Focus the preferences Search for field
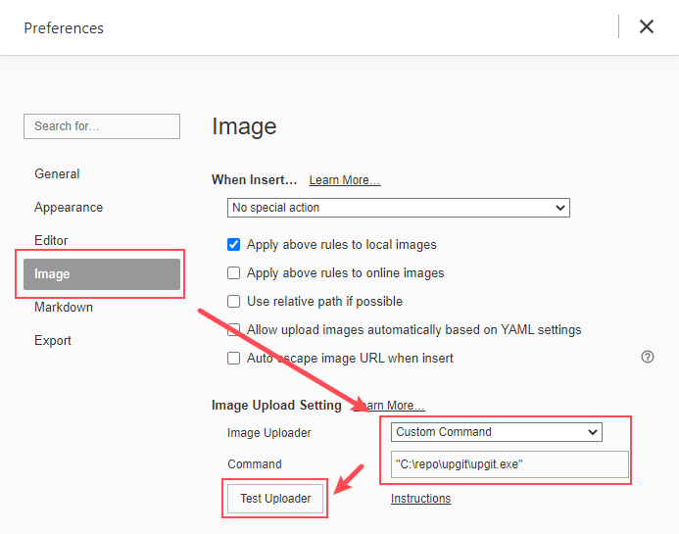679x534 pixels. [x=102, y=126]
